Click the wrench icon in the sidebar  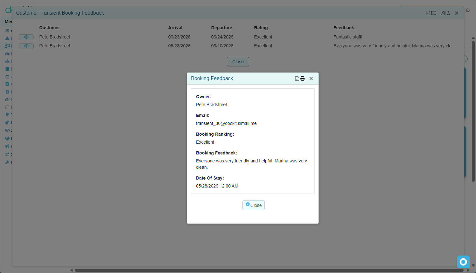7,162
